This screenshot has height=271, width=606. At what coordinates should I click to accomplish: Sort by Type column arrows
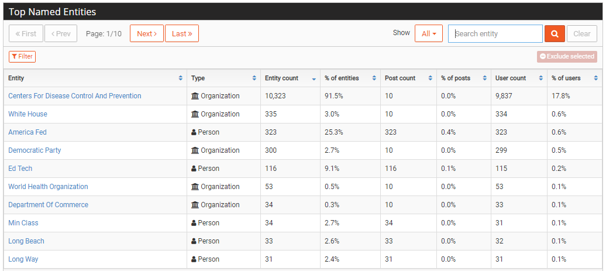pos(254,78)
